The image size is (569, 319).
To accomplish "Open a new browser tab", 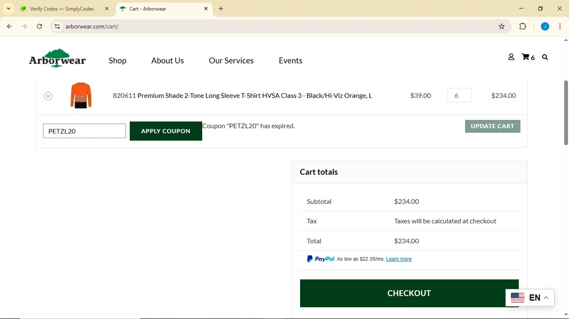I will pos(221,9).
